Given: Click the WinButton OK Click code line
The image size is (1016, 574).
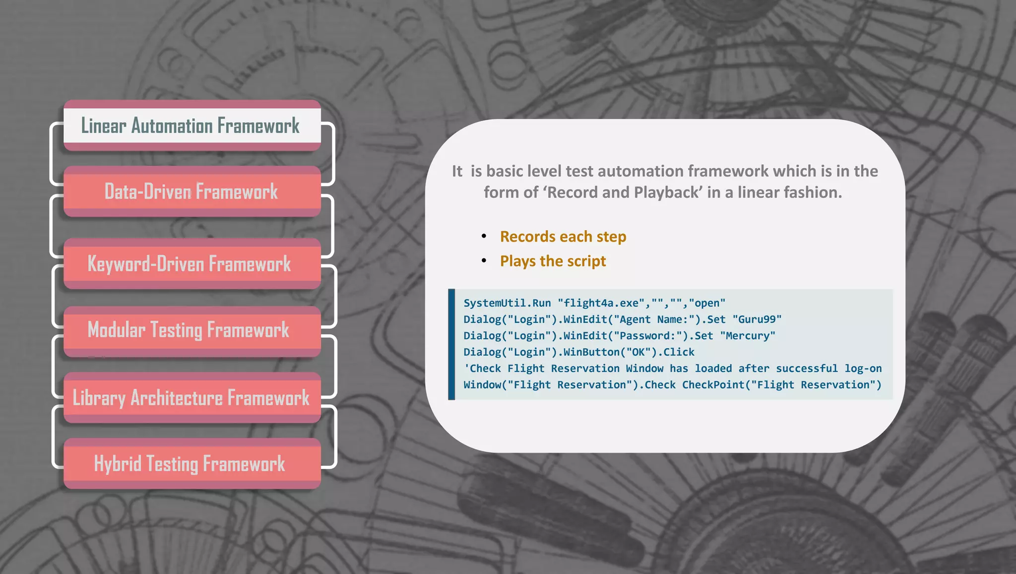Looking at the screenshot, I should coord(578,352).
